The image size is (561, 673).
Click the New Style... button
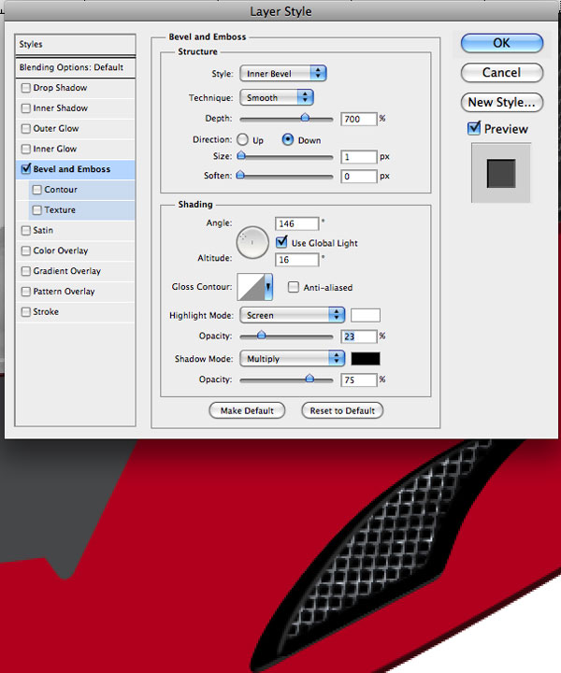502,102
